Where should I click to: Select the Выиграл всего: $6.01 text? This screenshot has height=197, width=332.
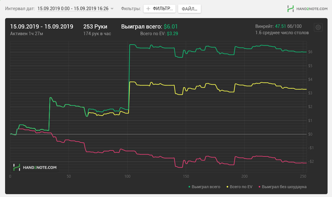(x=149, y=26)
